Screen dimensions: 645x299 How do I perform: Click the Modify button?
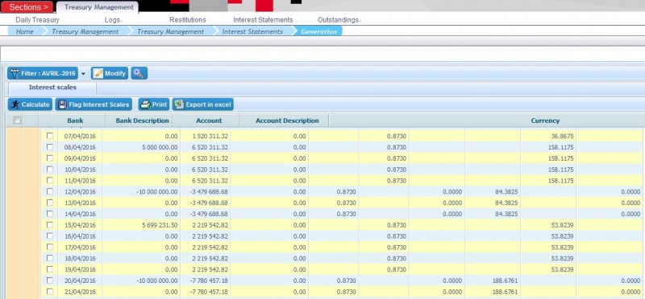click(x=110, y=73)
